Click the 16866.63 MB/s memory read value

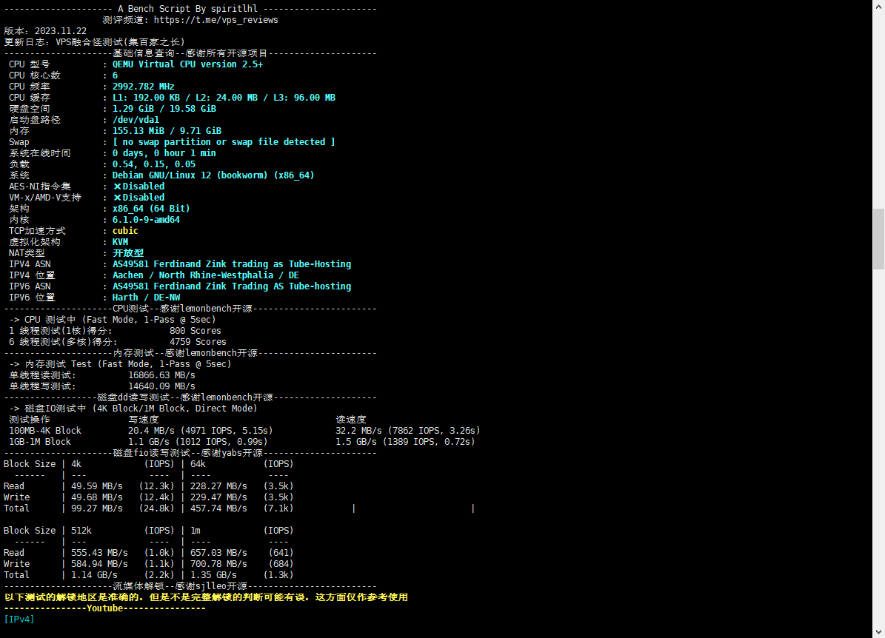(x=161, y=375)
